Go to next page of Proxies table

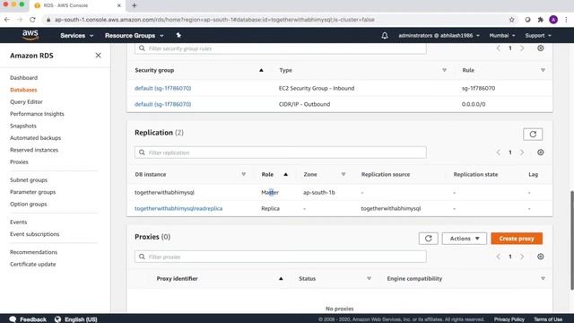[522, 257]
